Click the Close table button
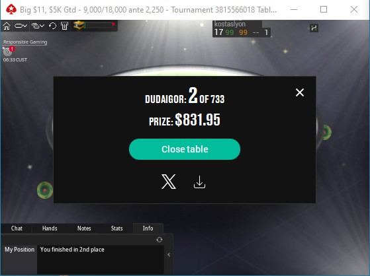 tap(185, 149)
